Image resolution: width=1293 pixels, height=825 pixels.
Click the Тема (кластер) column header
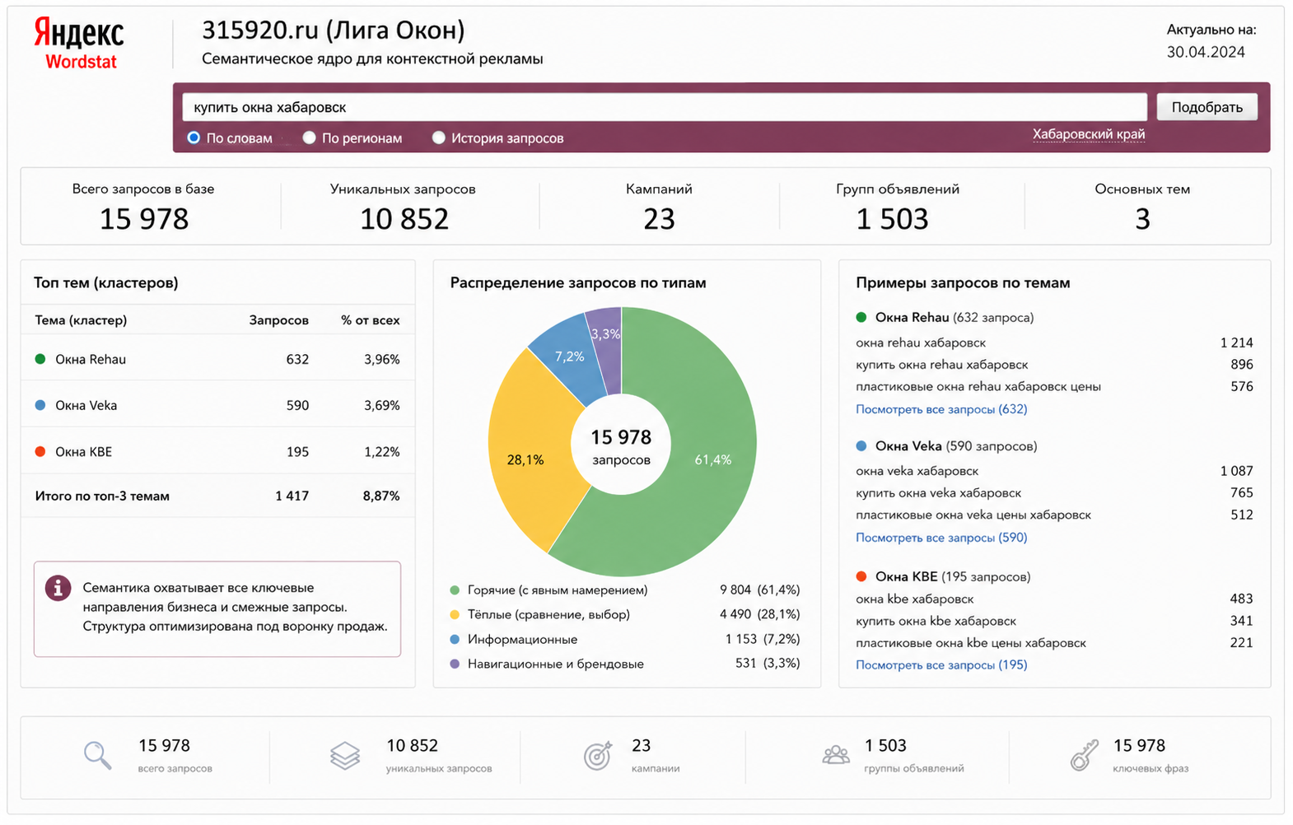coord(81,320)
